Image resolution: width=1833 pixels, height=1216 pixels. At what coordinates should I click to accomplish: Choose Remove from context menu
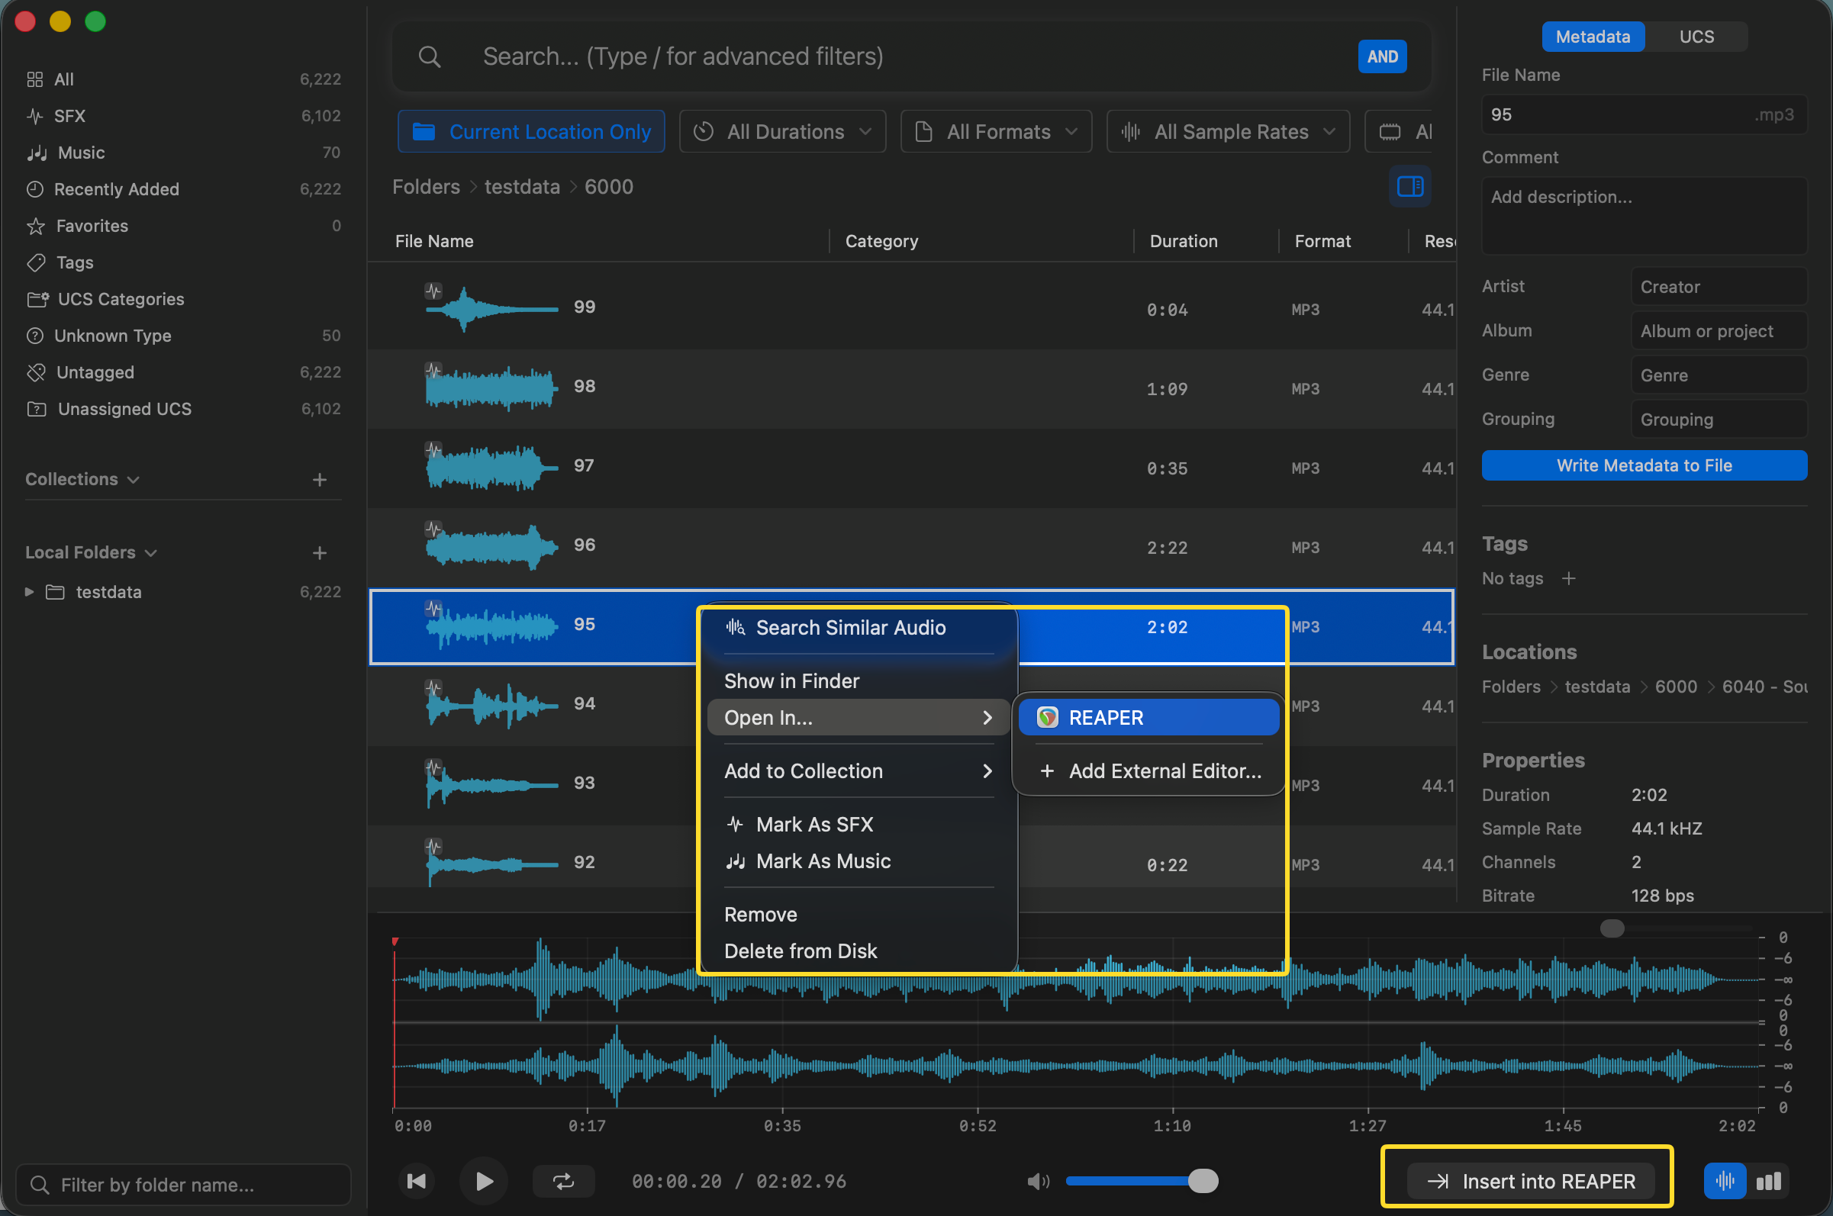point(858,915)
